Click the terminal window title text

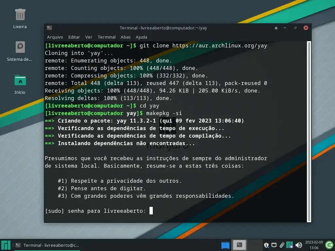(x=163, y=28)
